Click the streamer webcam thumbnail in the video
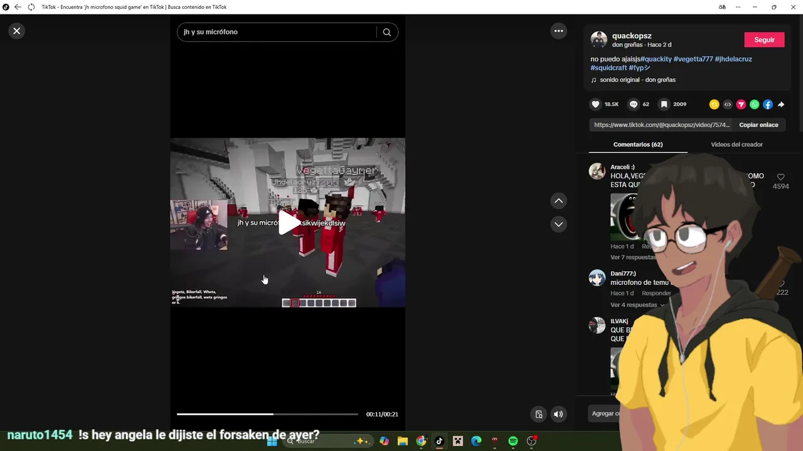 point(199,225)
